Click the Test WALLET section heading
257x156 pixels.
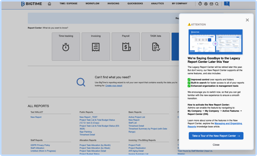coord(37,112)
